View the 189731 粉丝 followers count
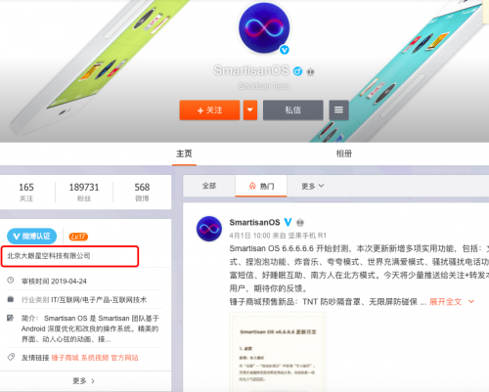The height and width of the screenshot is (392, 489). coord(84,192)
